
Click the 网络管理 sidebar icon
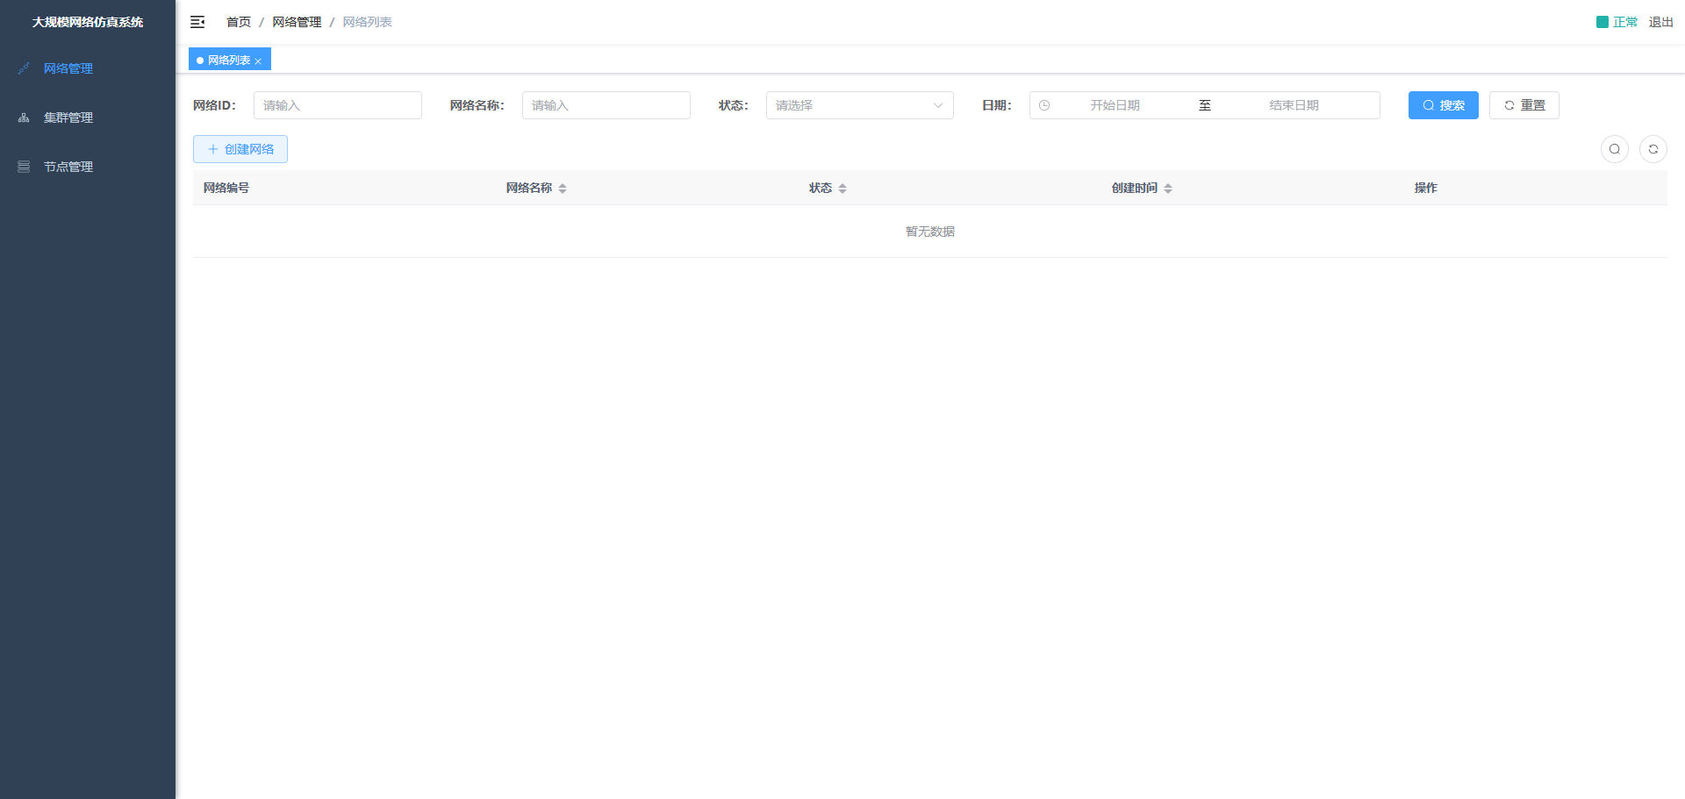pyautogui.click(x=24, y=68)
